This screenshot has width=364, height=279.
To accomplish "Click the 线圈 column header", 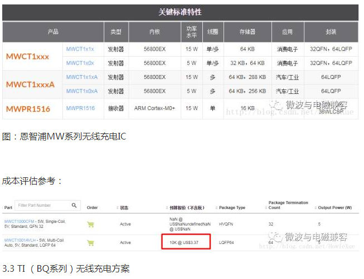I will [212, 32].
